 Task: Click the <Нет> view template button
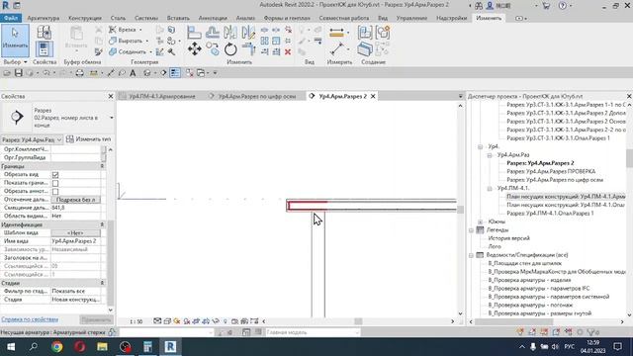click(x=75, y=233)
